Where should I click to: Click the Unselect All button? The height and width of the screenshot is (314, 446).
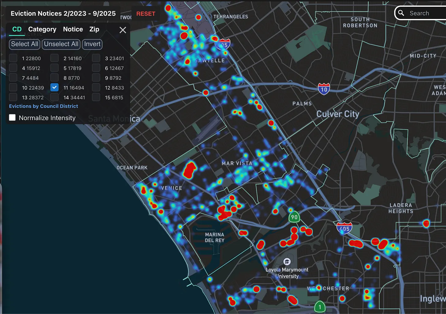click(x=61, y=44)
